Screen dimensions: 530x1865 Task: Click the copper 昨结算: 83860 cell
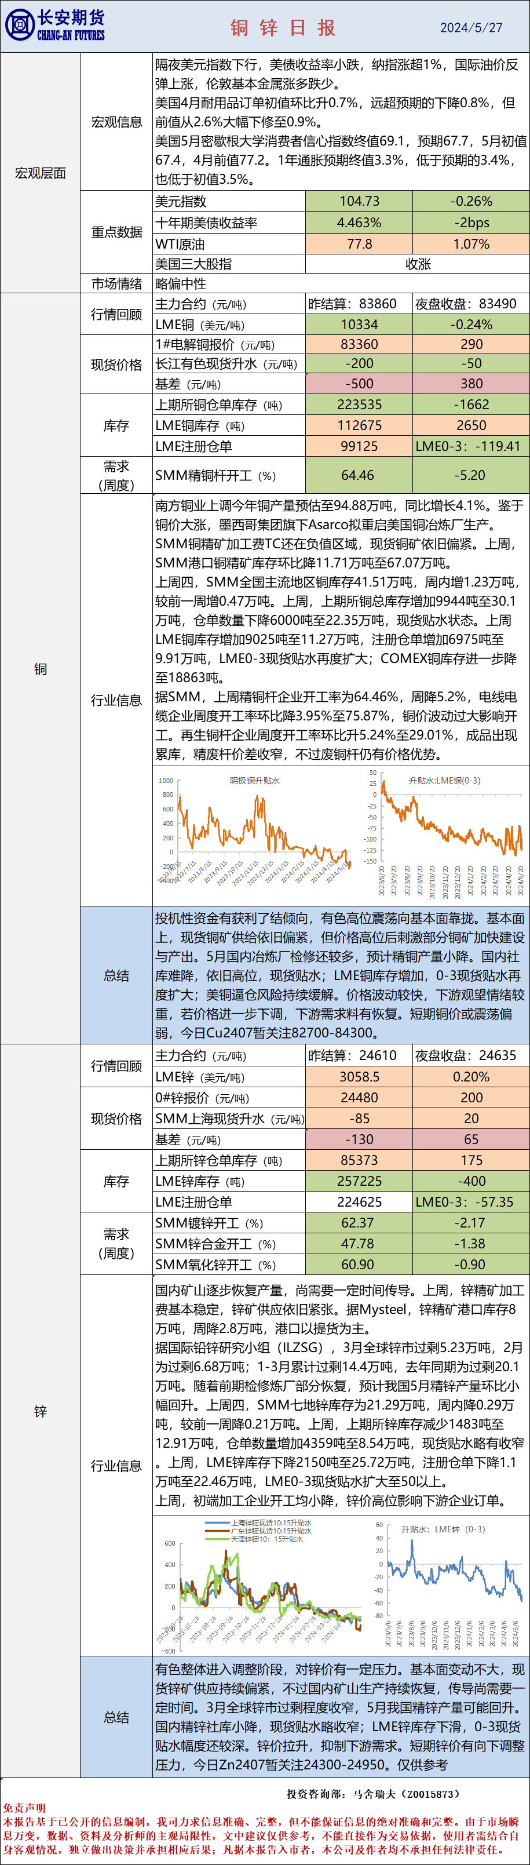click(x=359, y=303)
